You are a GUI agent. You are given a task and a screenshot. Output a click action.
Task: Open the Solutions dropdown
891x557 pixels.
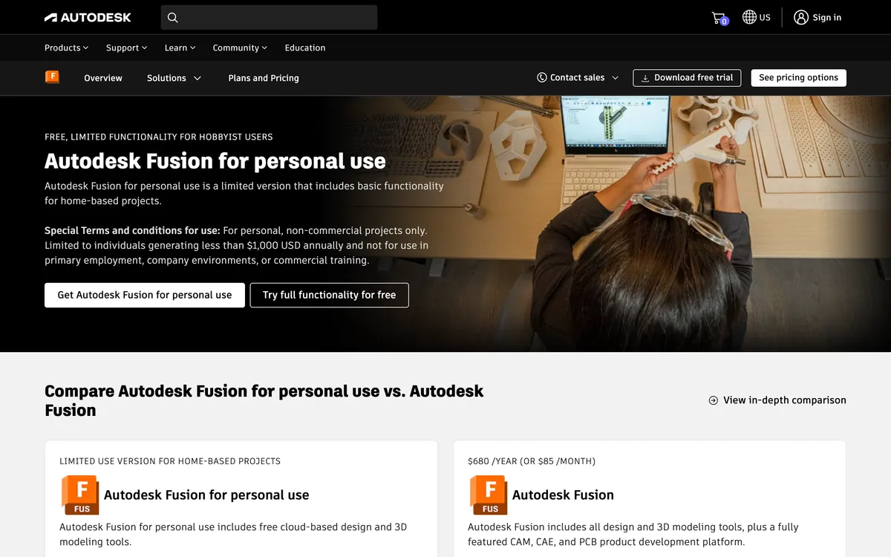[174, 78]
